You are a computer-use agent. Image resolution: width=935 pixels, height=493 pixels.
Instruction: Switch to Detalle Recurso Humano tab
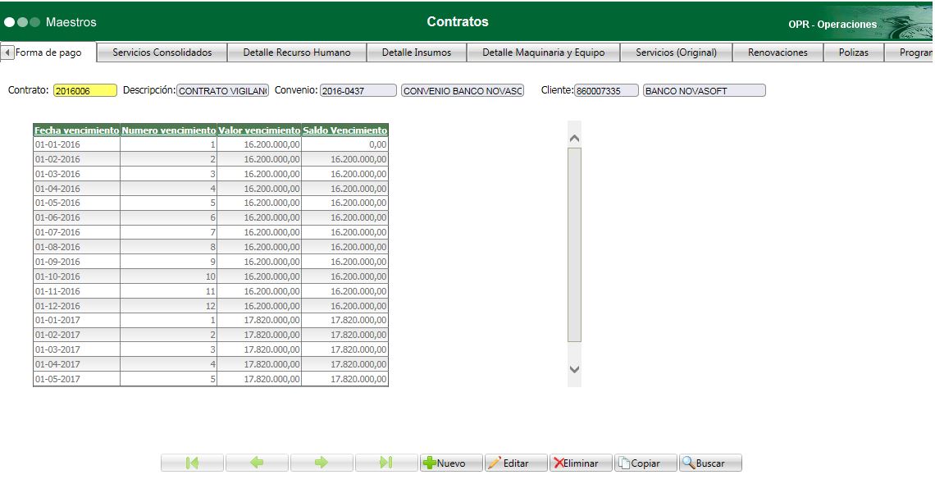point(296,52)
